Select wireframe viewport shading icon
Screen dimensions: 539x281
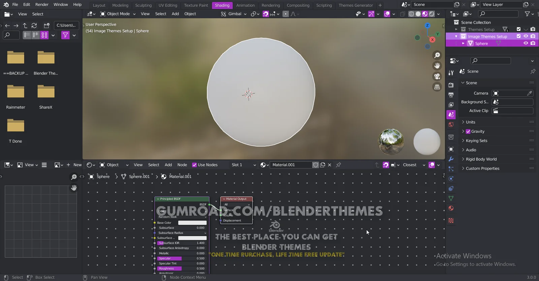tap(411, 14)
